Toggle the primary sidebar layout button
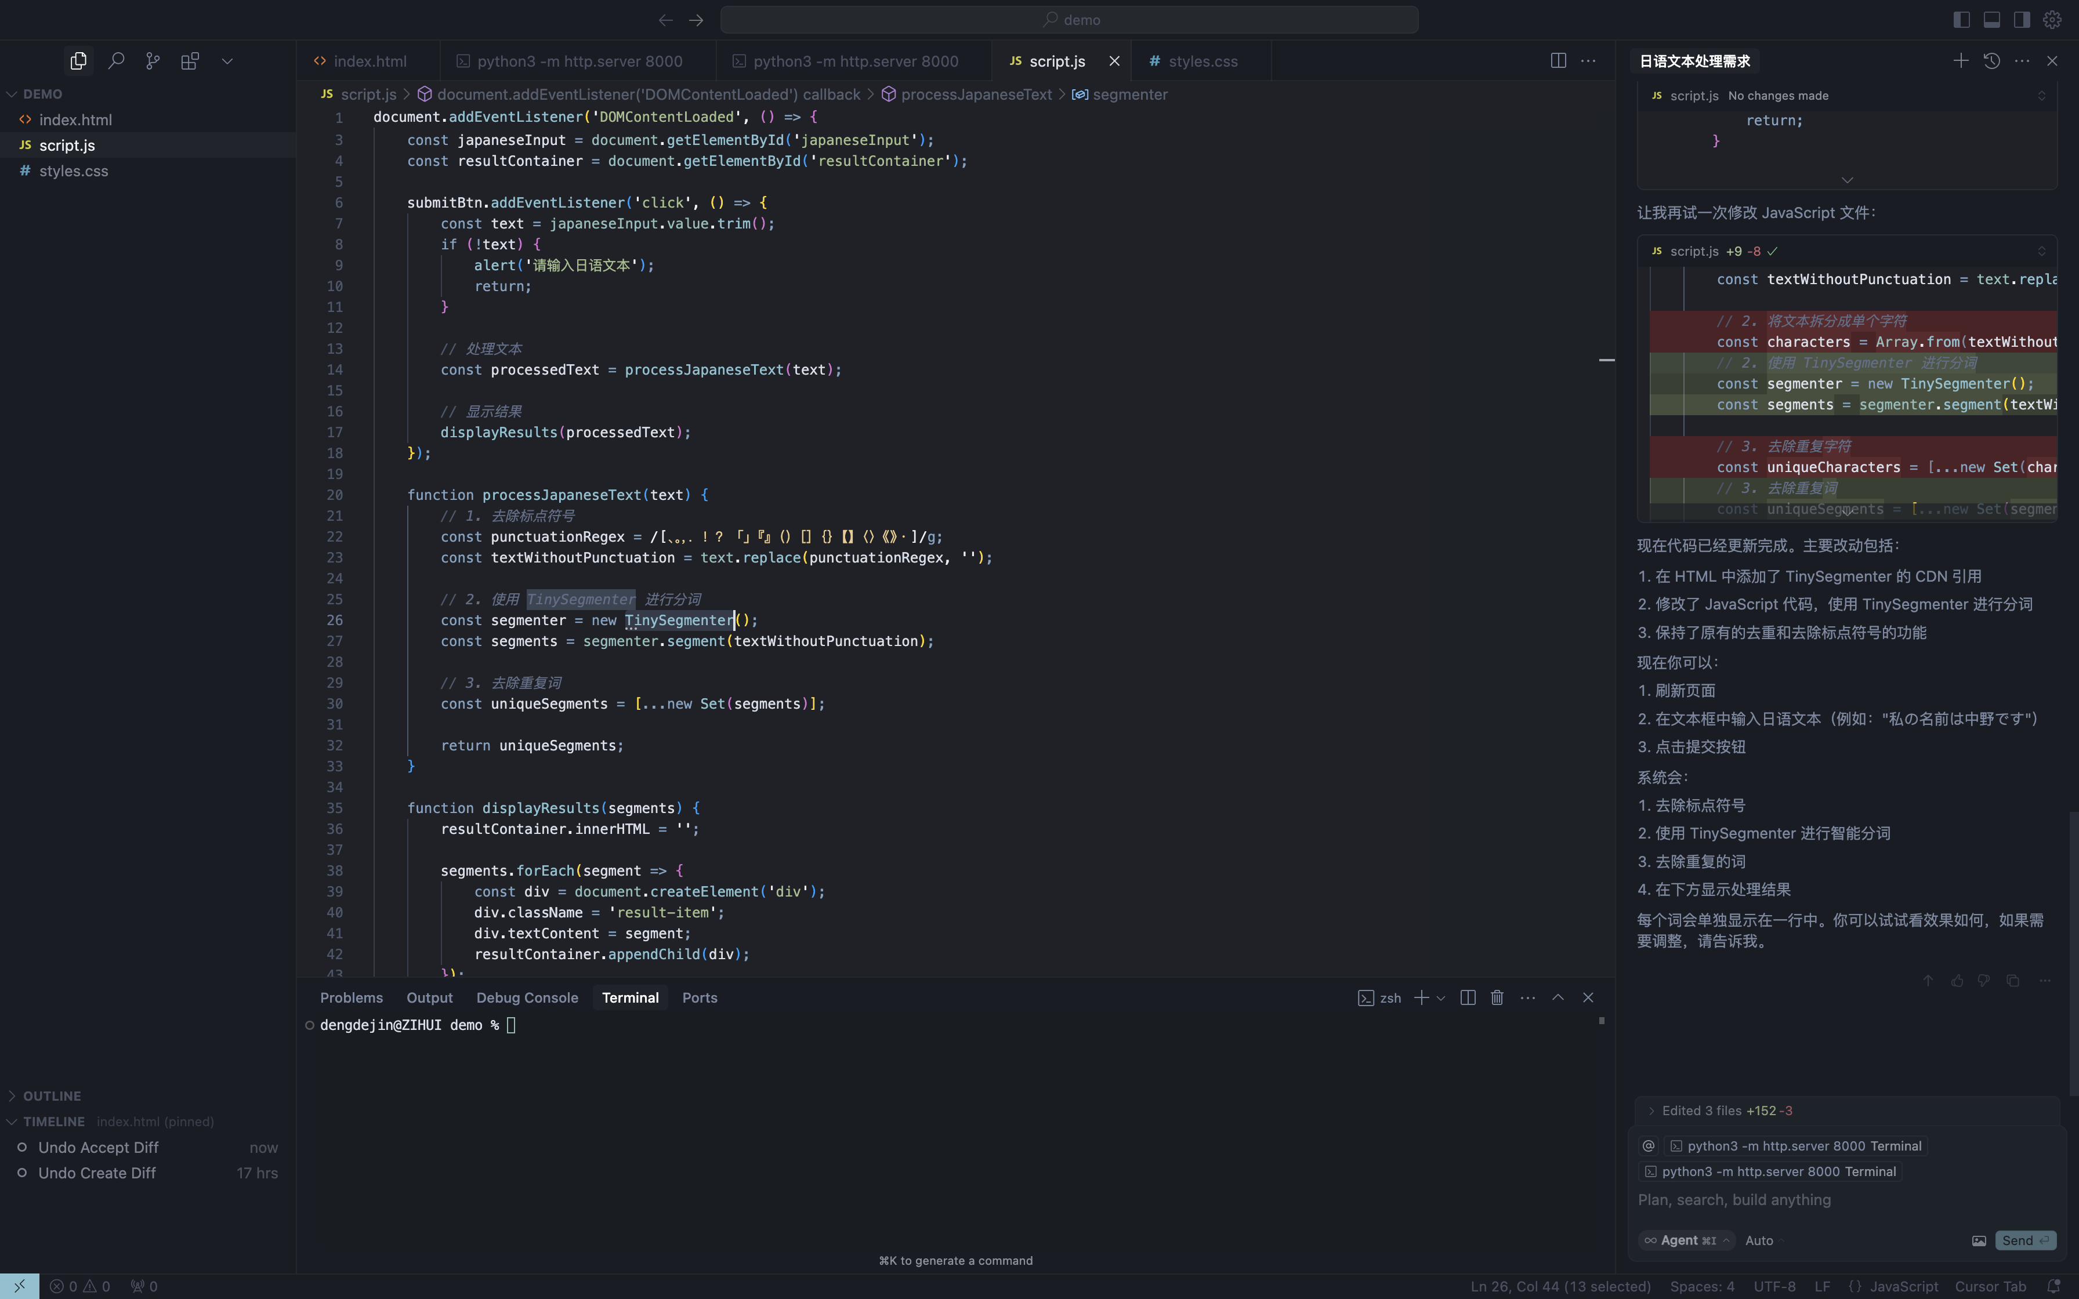Viewport: 2079px width, 1299px height. [1961, 20]
